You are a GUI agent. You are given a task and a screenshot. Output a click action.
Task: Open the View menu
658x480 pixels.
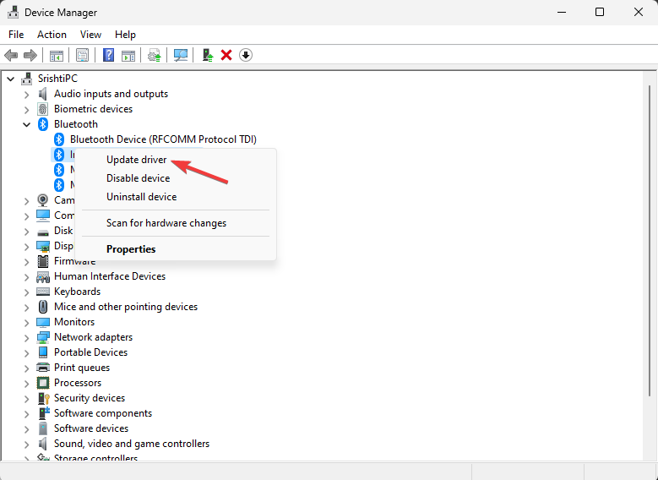[x=90, y=35]
